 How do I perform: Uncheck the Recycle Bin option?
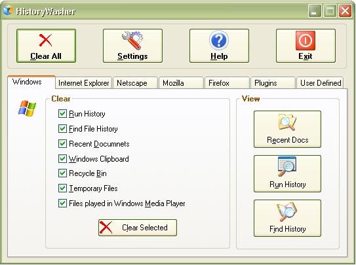click(62, 173)
